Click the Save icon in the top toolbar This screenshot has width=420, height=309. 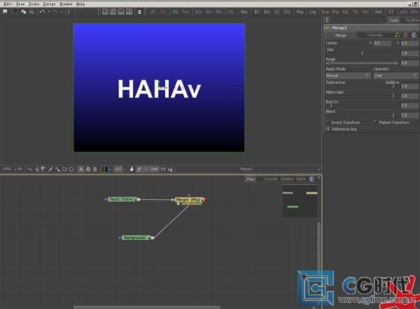pyautogui.click(x=5, y=12)
